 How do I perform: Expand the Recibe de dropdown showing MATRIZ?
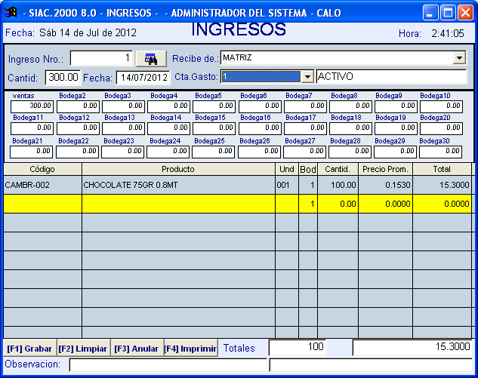459,58
